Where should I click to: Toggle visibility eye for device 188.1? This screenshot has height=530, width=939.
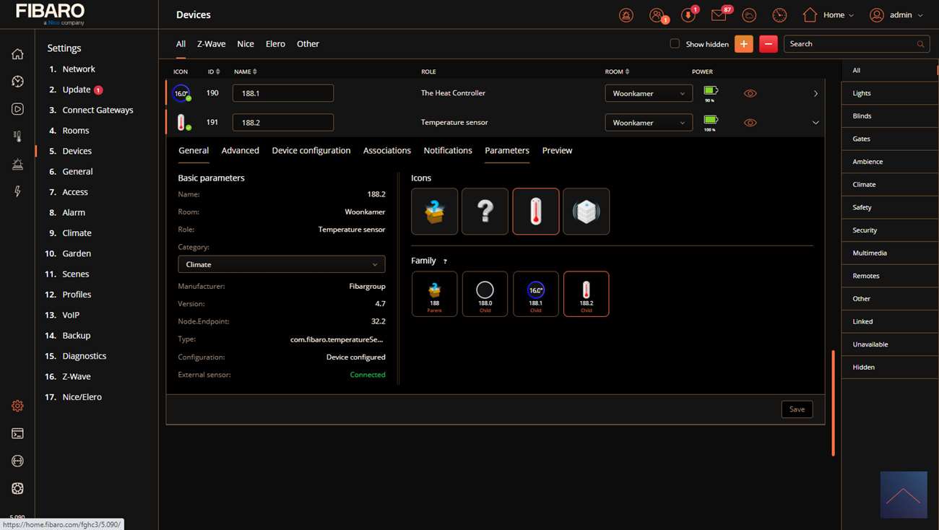[750, 94]
